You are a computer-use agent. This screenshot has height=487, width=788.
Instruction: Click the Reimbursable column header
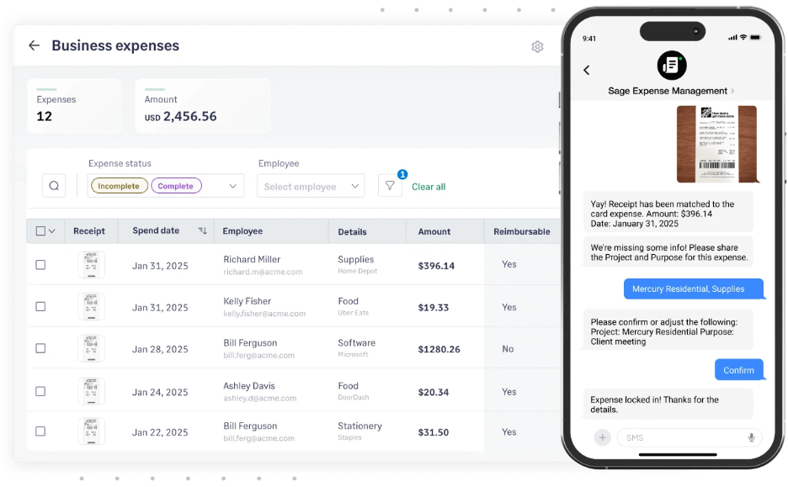click(x=522, y=231)
